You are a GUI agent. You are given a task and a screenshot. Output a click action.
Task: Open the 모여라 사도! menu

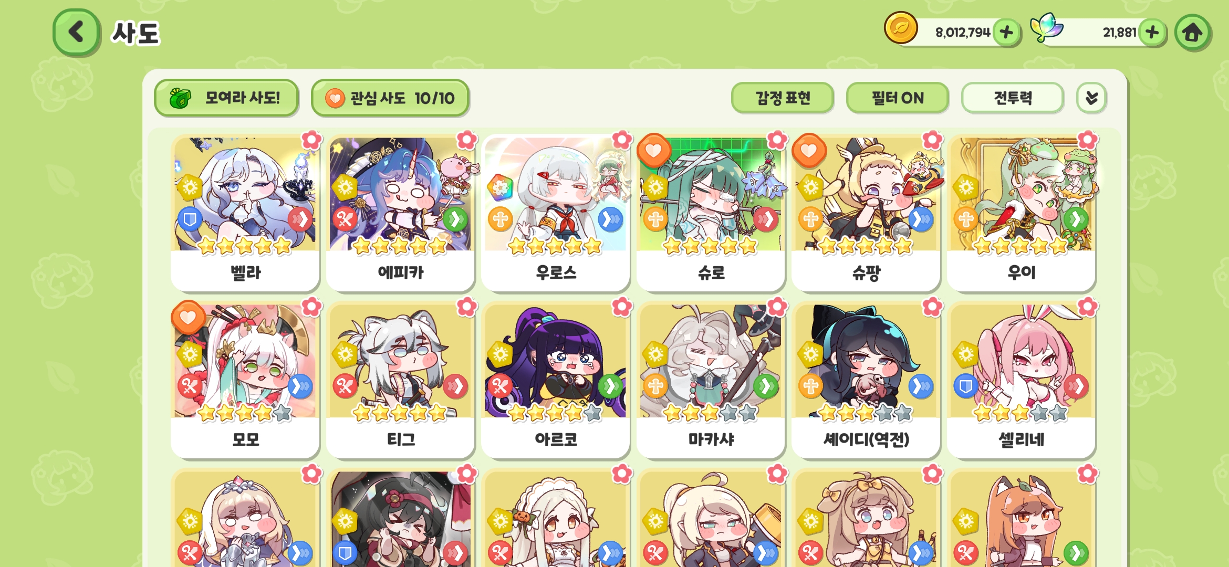[x=226, y=98]
